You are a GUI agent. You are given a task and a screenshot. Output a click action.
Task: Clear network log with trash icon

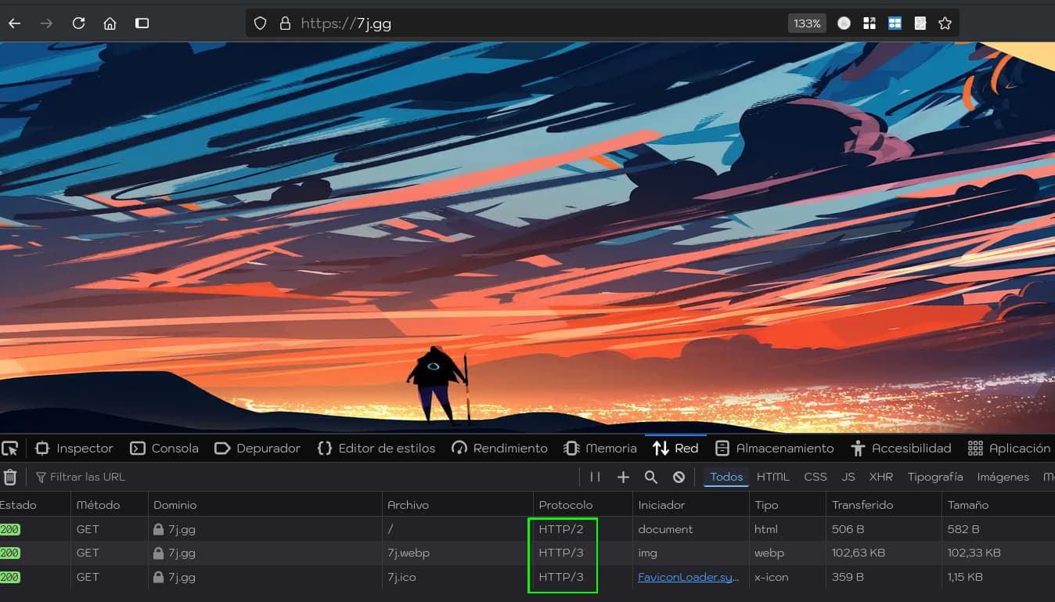point(10,477)
